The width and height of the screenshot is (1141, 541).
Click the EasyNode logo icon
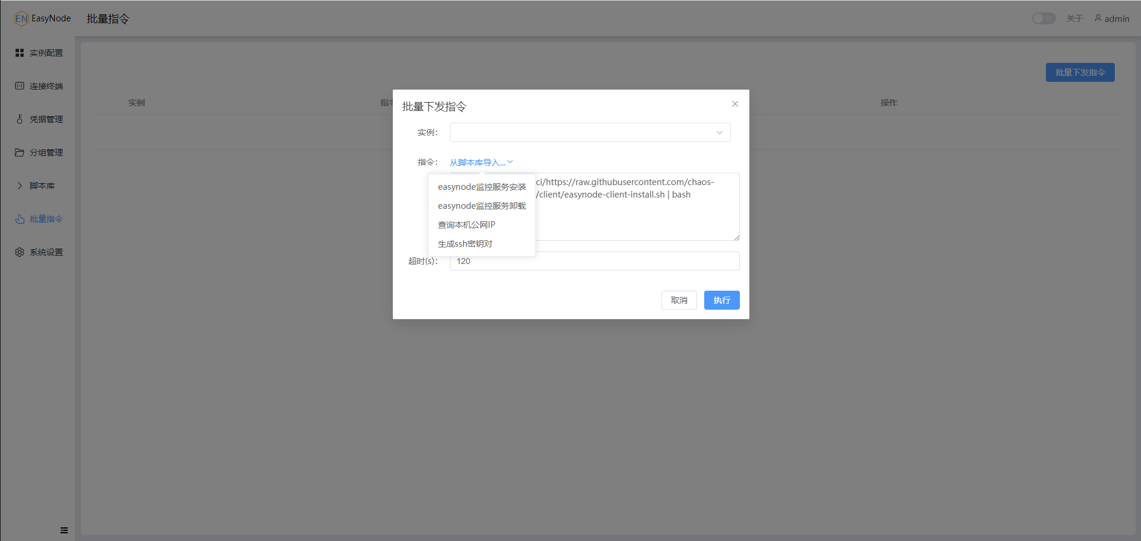tap(21, 18)
